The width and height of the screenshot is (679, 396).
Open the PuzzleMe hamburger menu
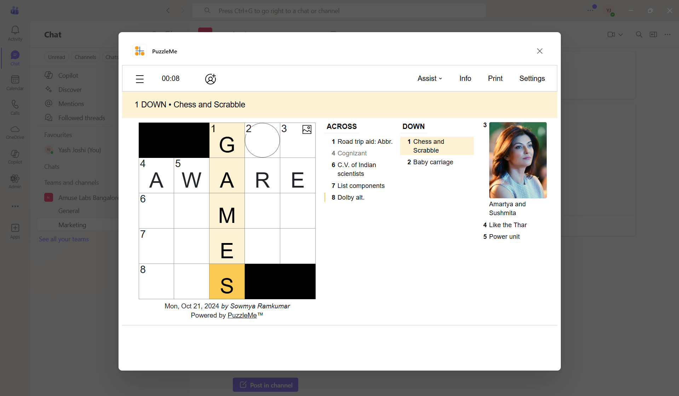tap(140, 79)
